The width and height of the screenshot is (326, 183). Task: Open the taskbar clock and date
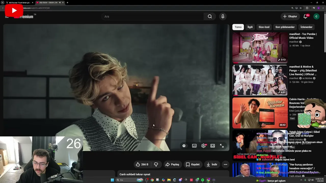pyautogui.click(x=319, y=180)
